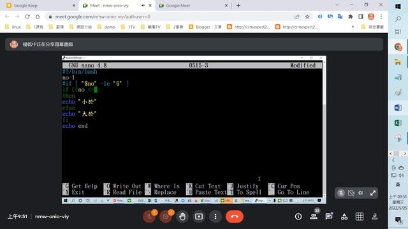Open Windows search in the taskbar
Viewport: 408px width, 229px height.
pyautogui.click(x=398, y=19)
